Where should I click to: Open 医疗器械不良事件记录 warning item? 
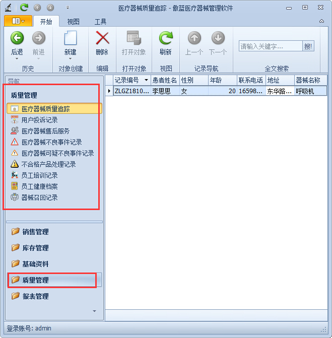point(51,142)
